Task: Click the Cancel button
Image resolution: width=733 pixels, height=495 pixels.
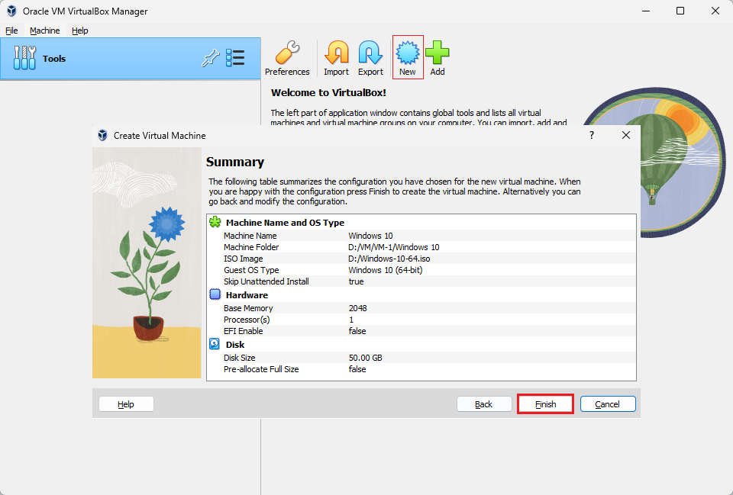Action: pyautogui.click(x=608, y=404)
